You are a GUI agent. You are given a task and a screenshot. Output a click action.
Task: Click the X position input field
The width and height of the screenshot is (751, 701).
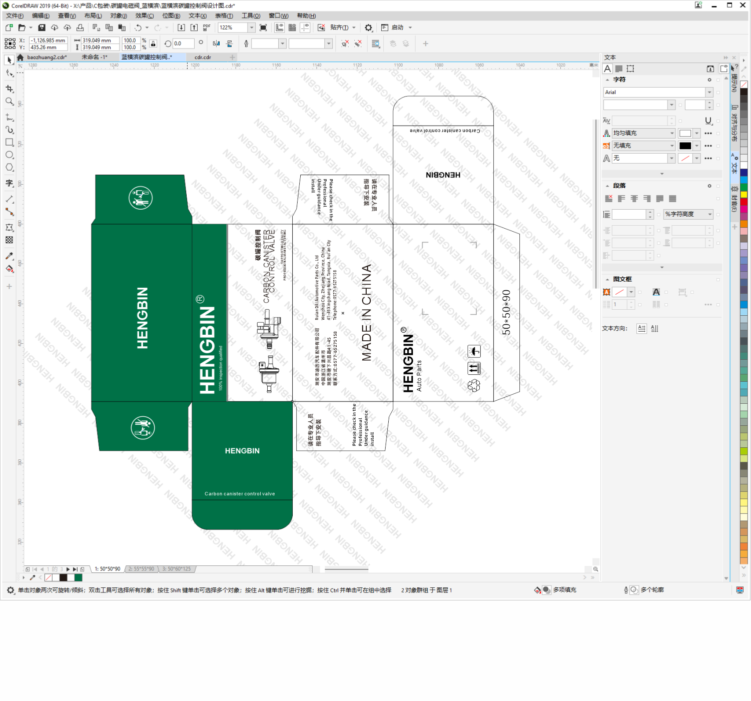point(48,41)
